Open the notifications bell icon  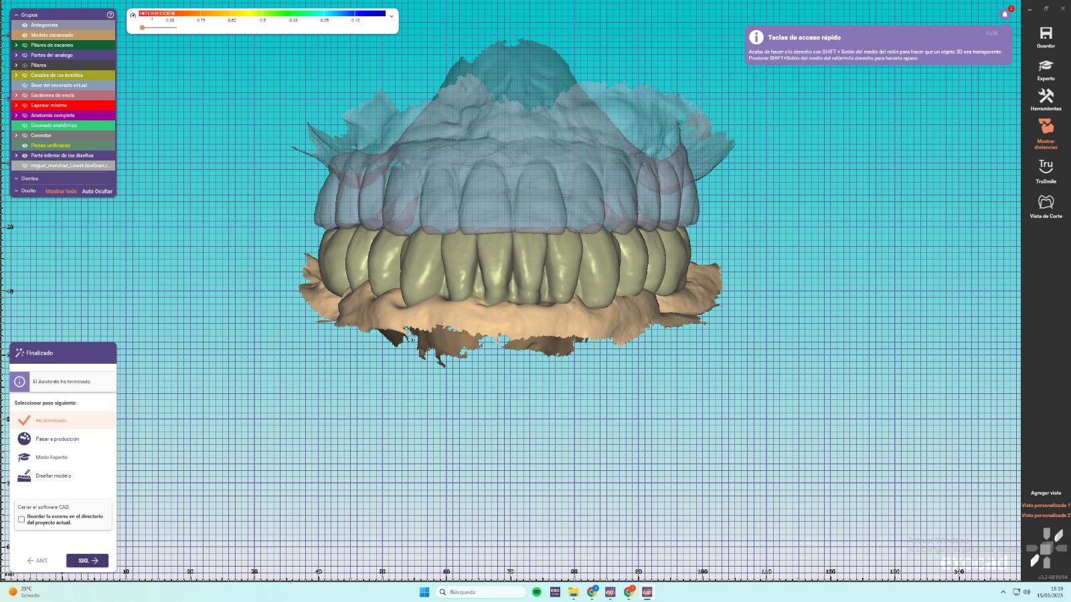pyautogui.click(x=1005, y=14)
